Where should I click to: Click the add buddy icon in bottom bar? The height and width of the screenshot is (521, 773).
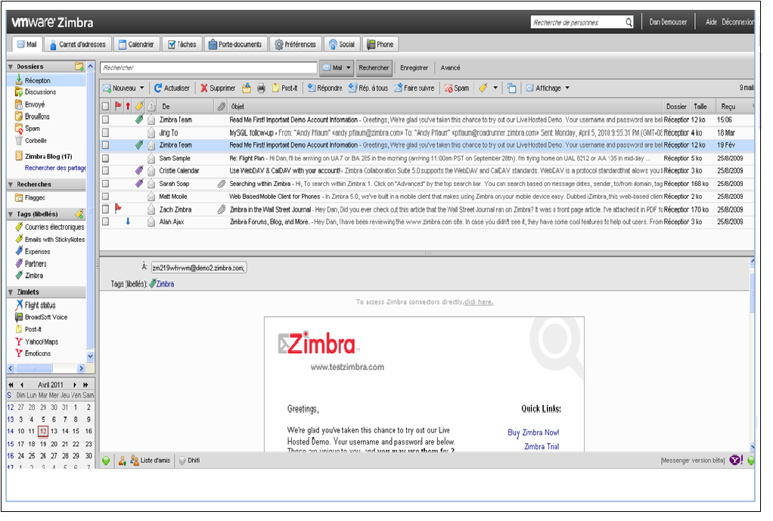(123, 461)
